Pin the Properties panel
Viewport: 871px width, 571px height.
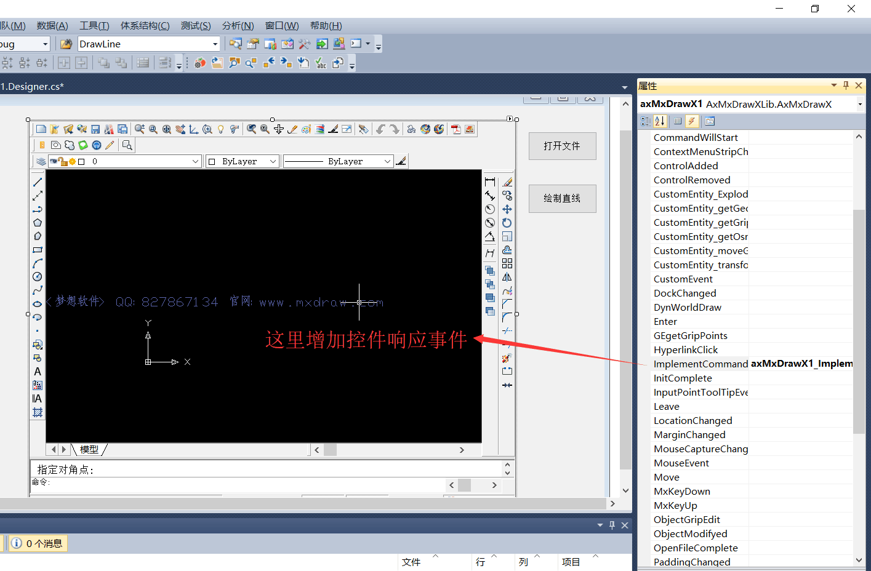click(x=846, y=86)
